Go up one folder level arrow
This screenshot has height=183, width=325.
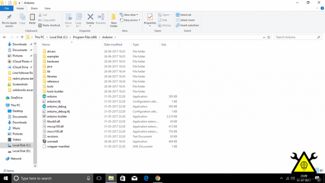pyautogui.click(x=22, y=37)
